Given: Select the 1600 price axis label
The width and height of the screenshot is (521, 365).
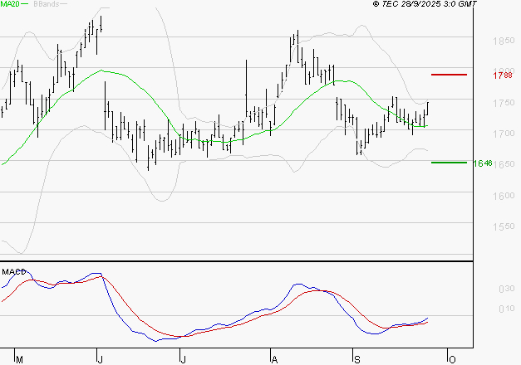Looking at the screenshot, I should click(503, 197).
